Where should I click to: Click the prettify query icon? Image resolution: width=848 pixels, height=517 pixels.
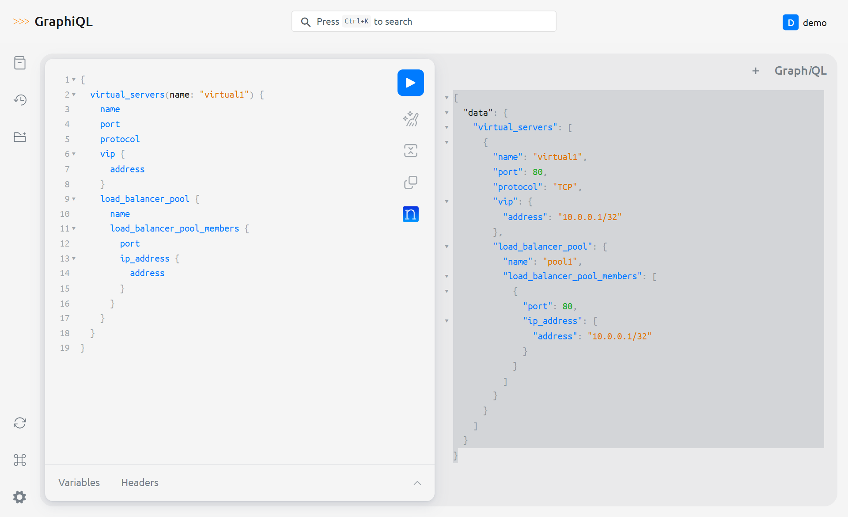(x=410, y=119)
